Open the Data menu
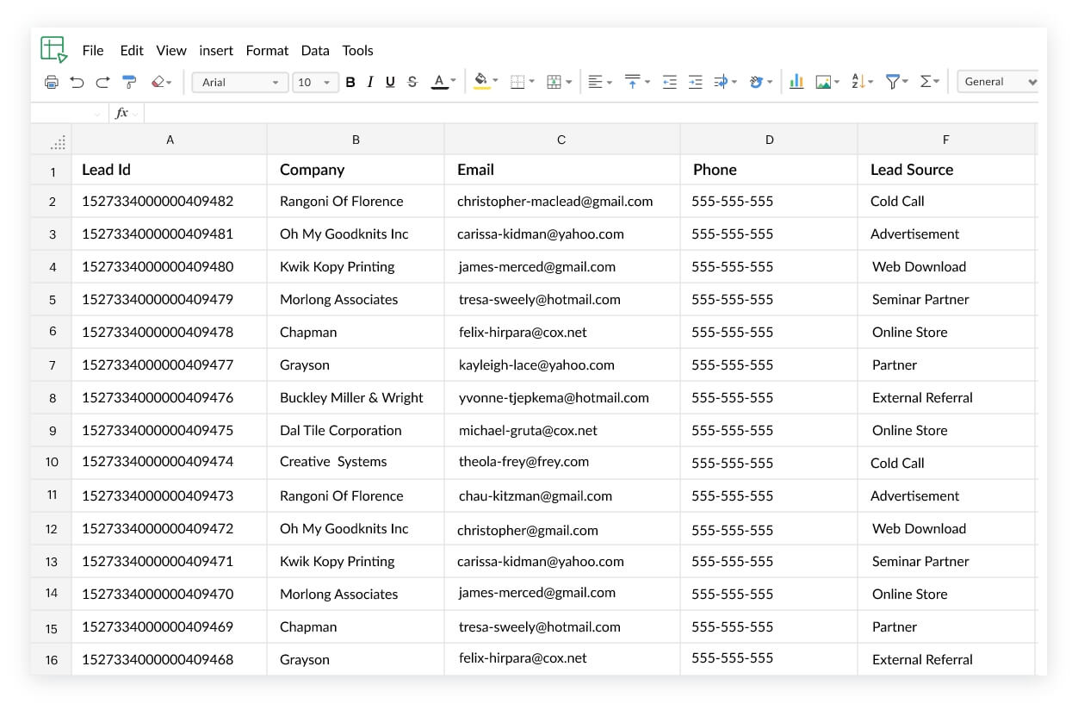The image size is (1078, 710). coord(315,50)
